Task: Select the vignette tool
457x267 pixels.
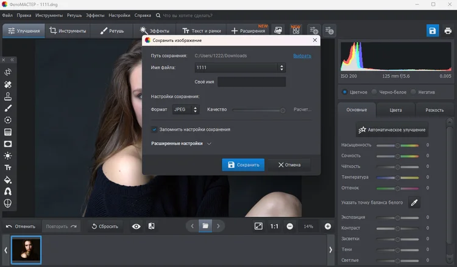Action: (x=8, y=144)
